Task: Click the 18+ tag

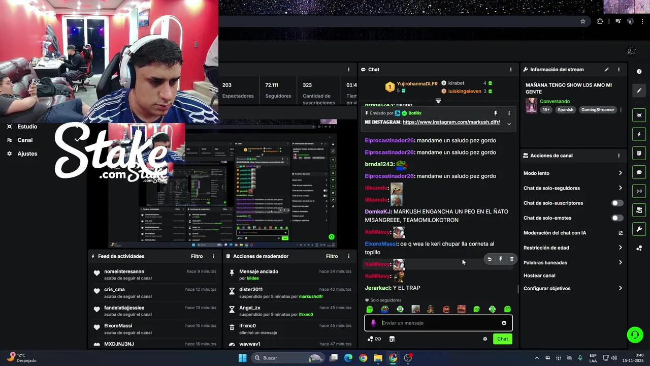Action: (x=546, y=110)
